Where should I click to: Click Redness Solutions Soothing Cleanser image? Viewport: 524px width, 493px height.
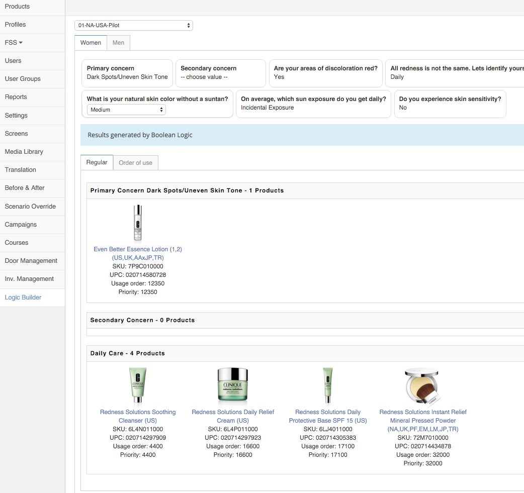tap(138, 385)
